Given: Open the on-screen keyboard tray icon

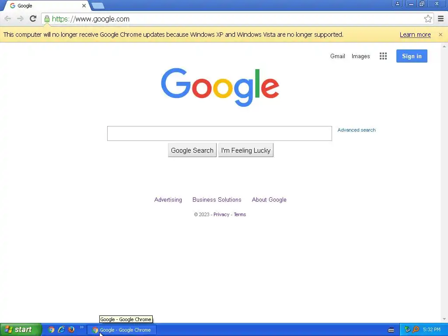Looking at the screenshot, I should pos(391,330).
